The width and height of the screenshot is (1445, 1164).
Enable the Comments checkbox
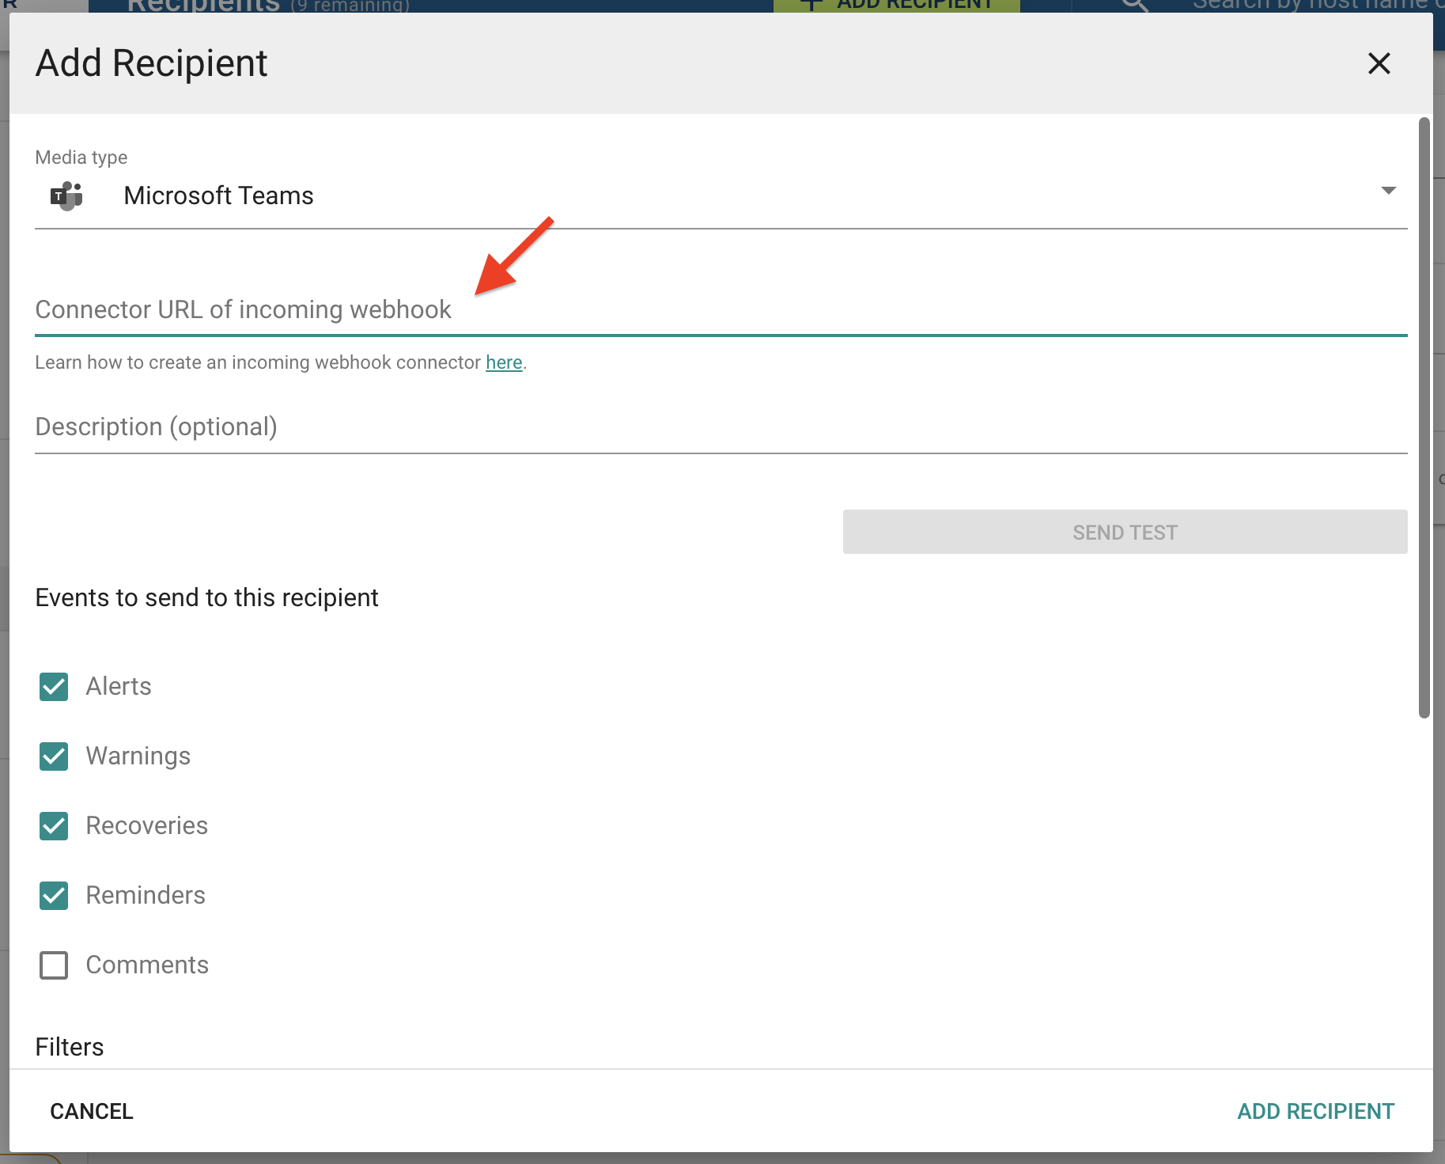point(54,965)
